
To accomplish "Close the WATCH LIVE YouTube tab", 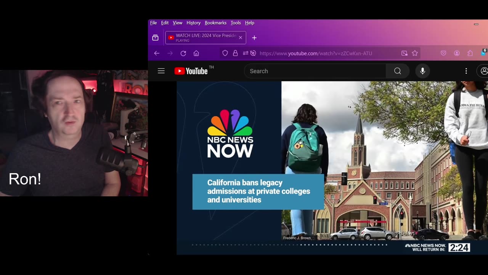I will pos(240,38).
